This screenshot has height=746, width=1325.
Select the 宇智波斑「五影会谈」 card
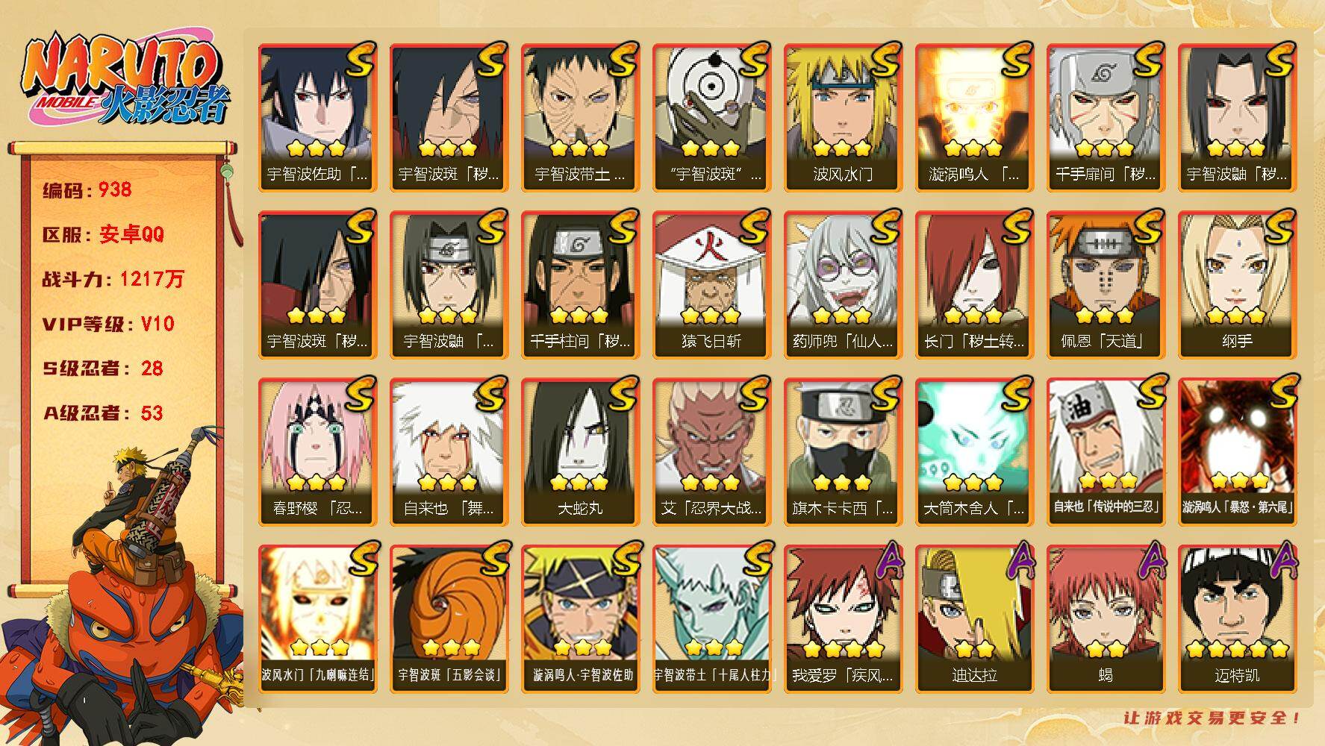click(449, 619)
